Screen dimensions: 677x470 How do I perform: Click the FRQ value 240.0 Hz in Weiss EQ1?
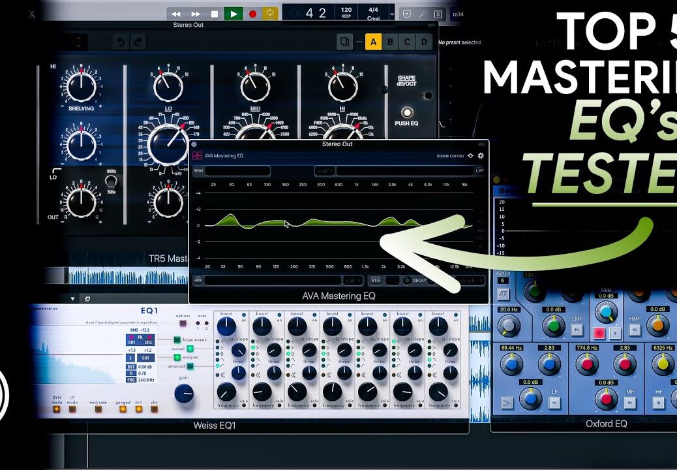(x=147, y=380)
